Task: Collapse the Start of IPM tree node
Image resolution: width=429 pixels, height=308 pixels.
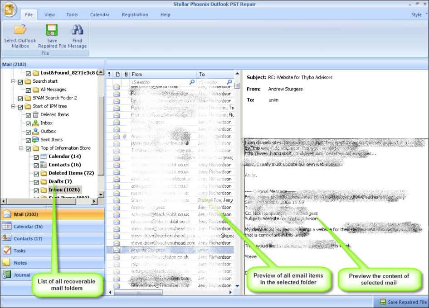Action: click(x=13, y=106)
